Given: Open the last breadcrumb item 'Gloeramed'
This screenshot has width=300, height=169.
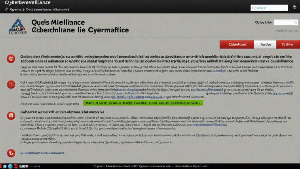Looking at the screenshot, I should coord(61,9).
